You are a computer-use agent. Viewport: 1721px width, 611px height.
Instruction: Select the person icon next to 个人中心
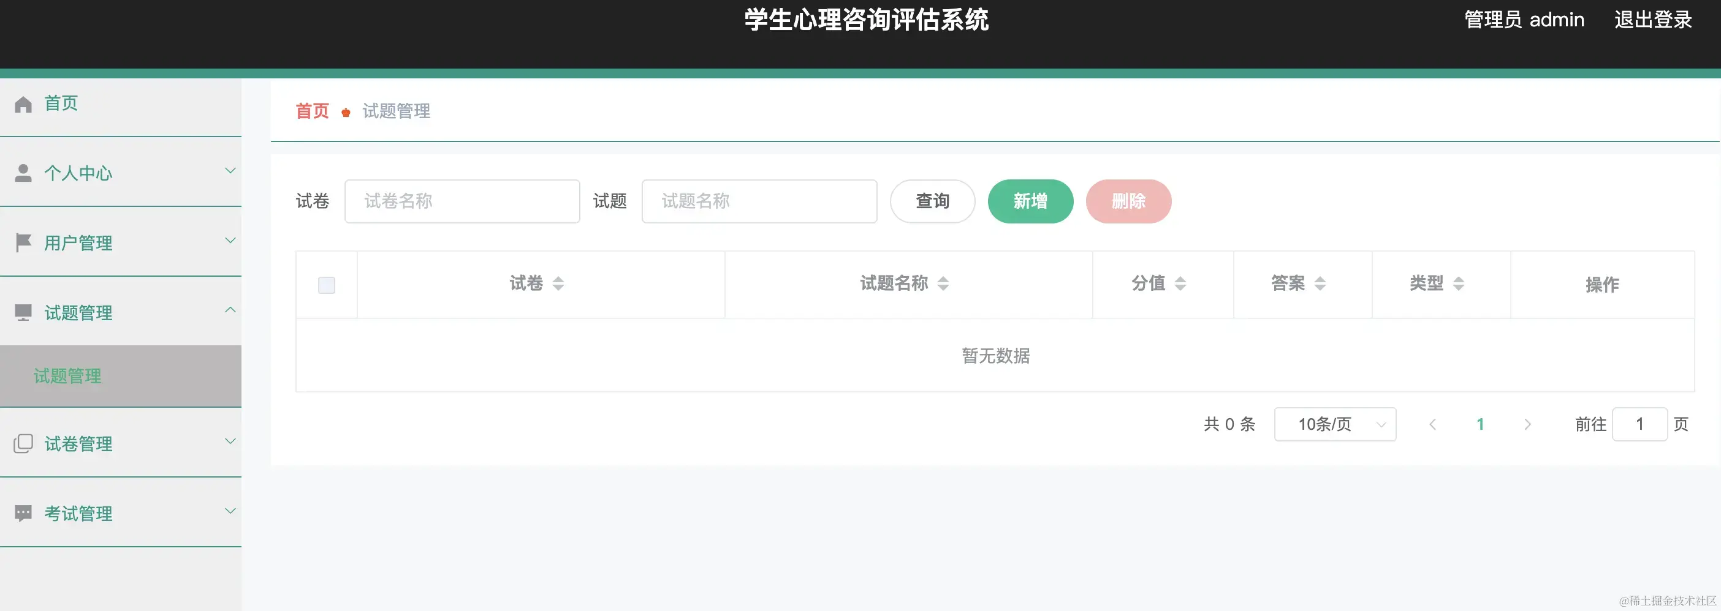point(23,172)
